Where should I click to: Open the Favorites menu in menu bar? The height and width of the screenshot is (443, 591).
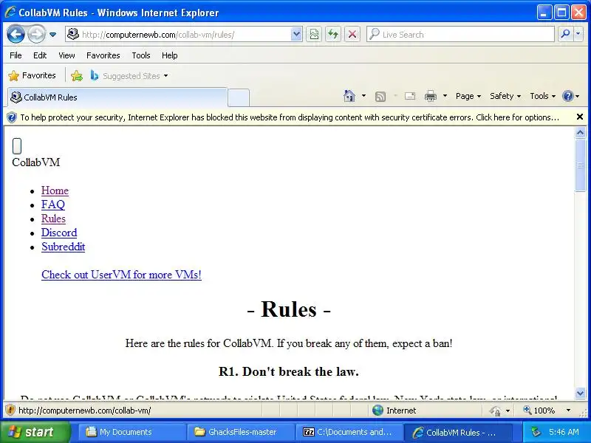103,55
